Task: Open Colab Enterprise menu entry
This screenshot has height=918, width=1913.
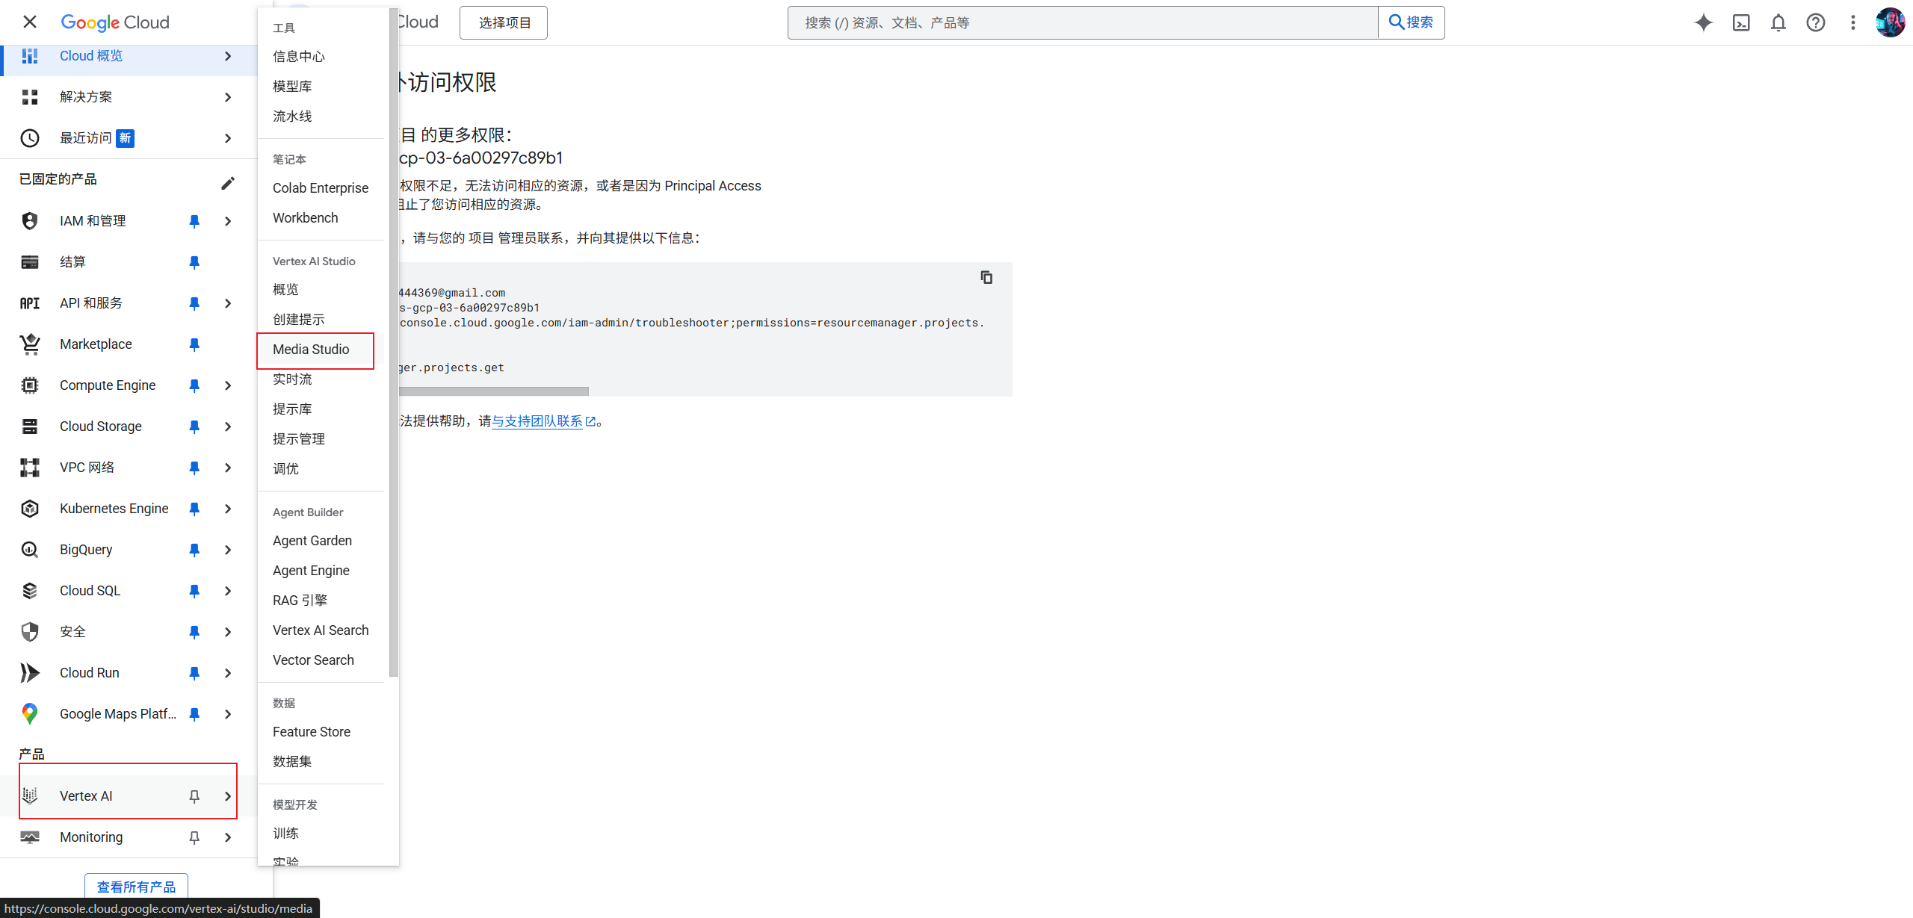Action: click(x=321, y=188)
